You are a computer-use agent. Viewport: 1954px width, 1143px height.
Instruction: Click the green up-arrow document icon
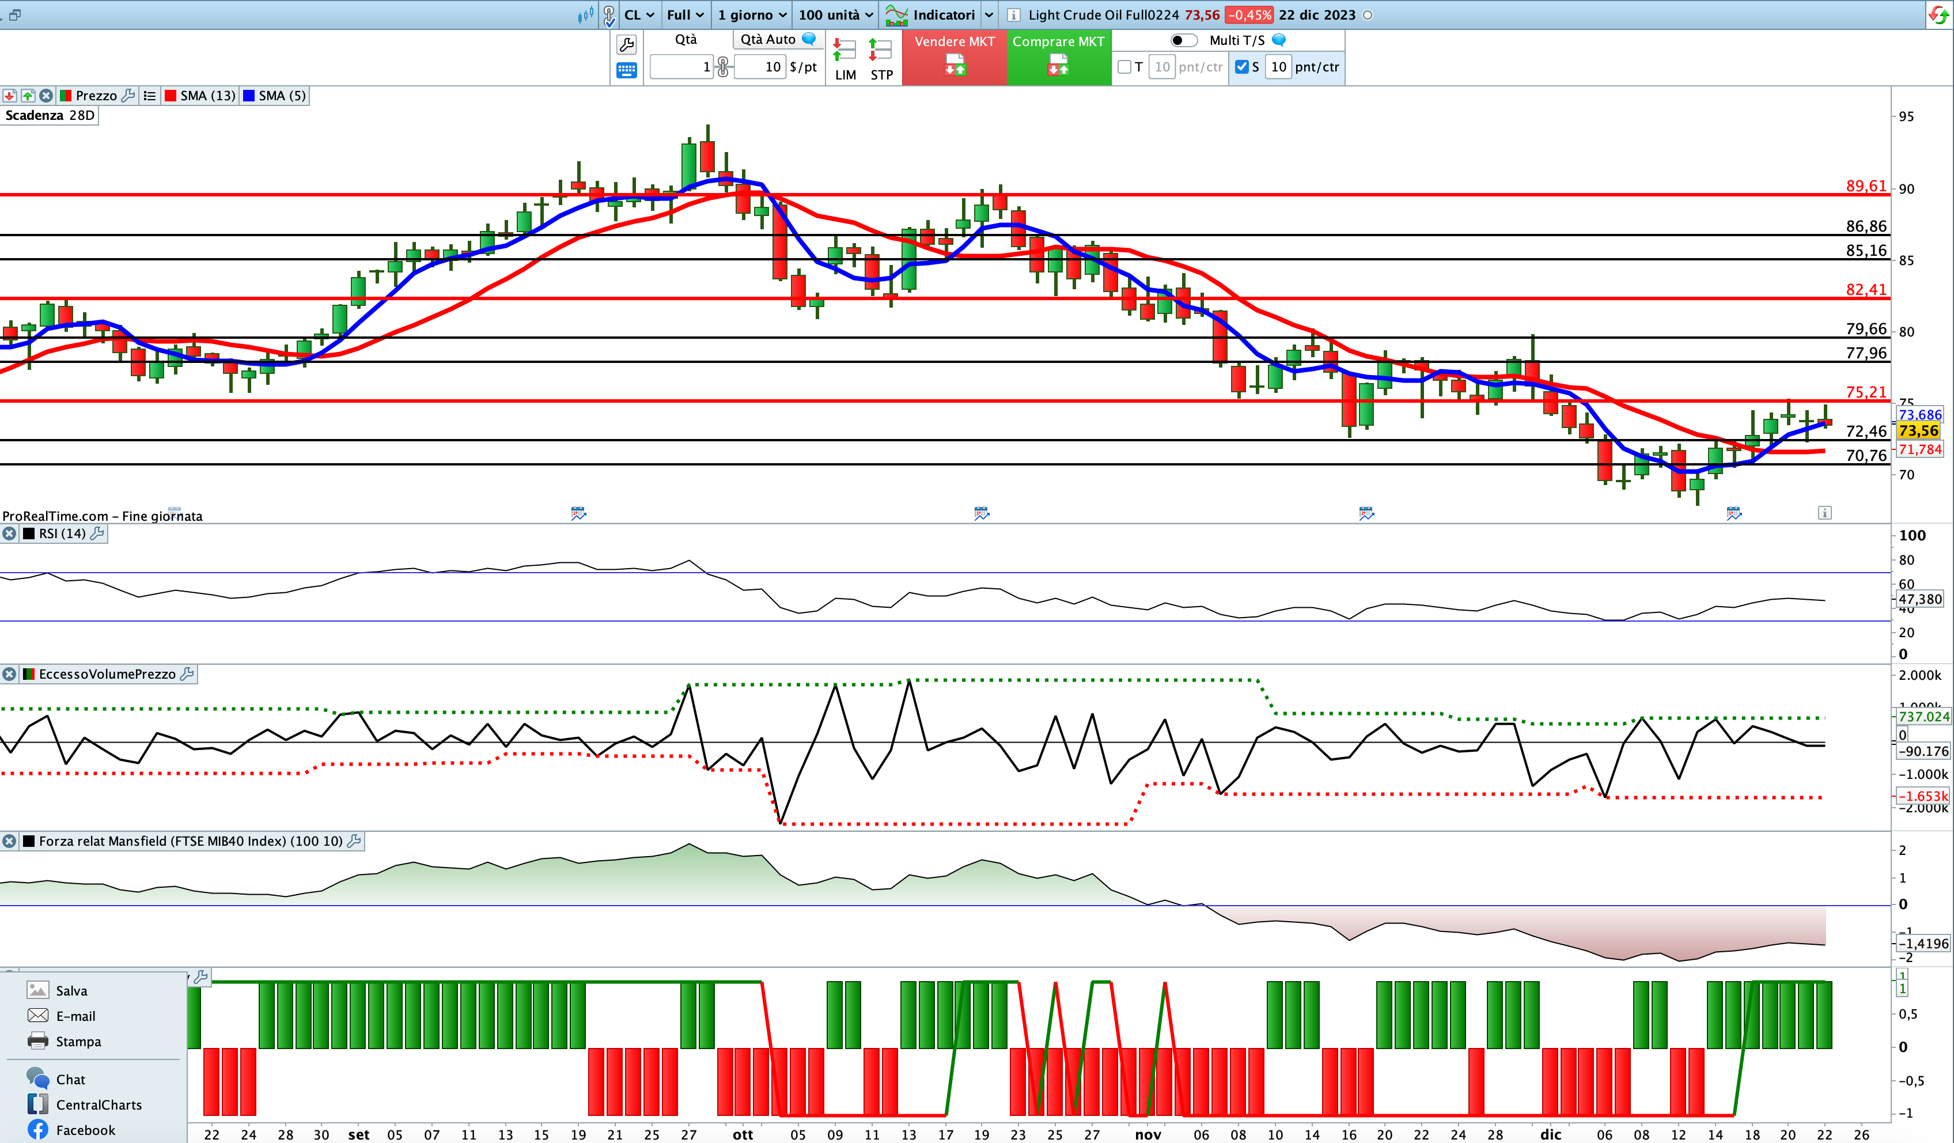28,96
